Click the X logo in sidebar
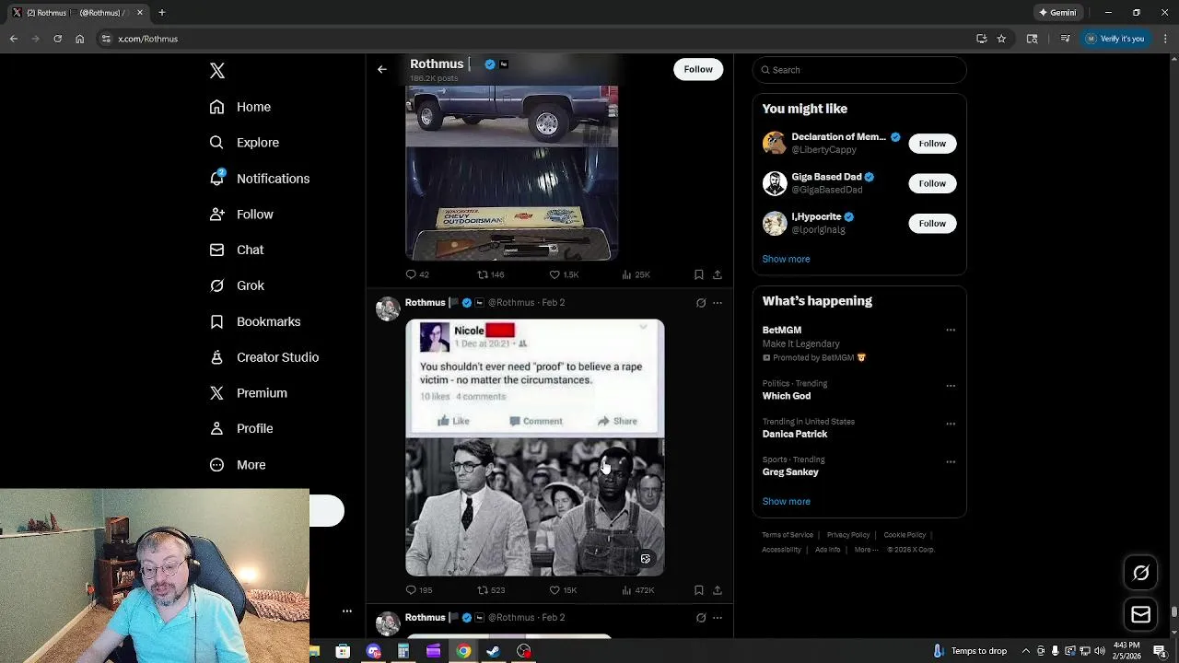This screenshot has width=1179, height=663. point(217,71)
